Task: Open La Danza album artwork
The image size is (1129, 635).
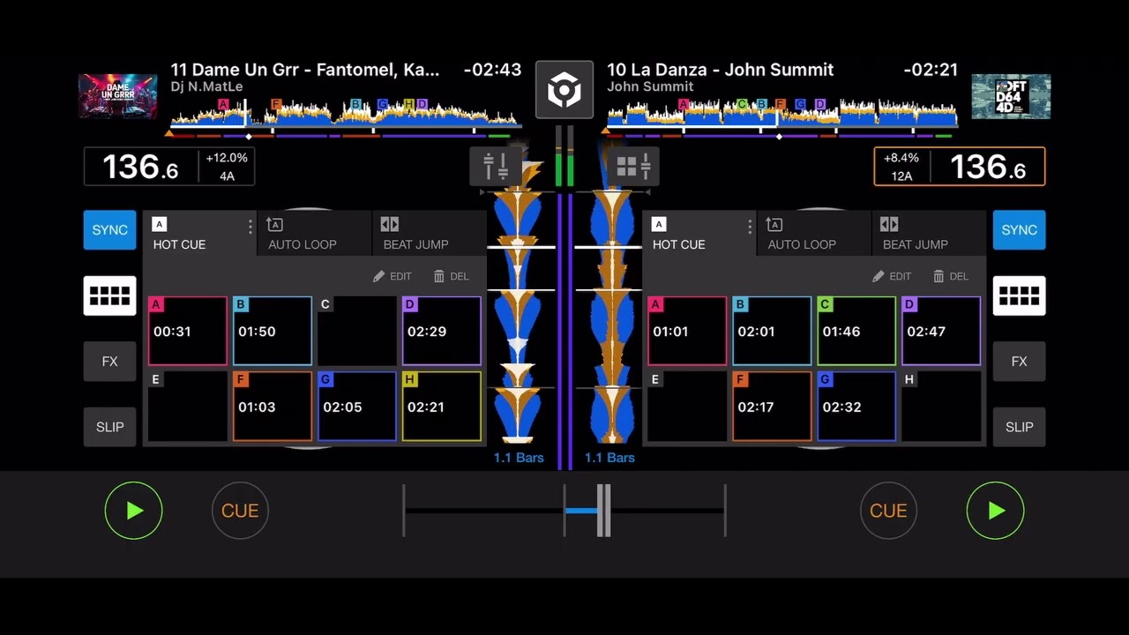Action: [x=1011, y=96]
